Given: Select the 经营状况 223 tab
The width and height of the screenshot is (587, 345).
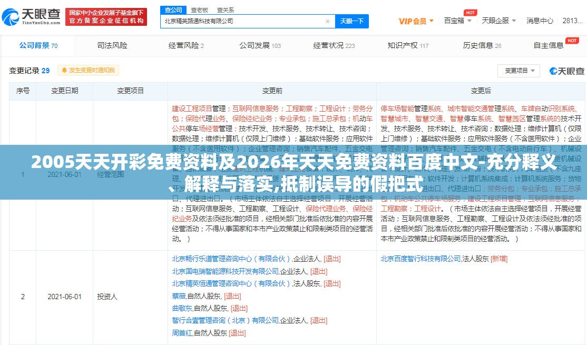Looking at the screenshot, I should click(334, 46).
